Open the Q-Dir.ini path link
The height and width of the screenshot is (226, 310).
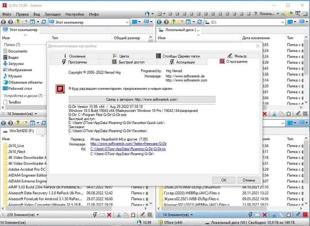128,149
